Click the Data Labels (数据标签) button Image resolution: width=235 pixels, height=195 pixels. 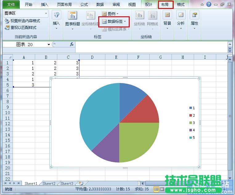tap(114, 22)
